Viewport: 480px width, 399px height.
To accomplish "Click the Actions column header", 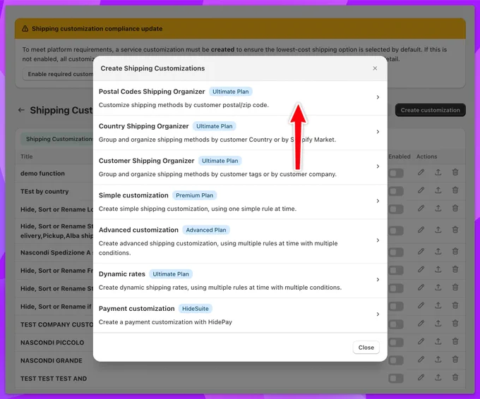I will pos(426,156).
